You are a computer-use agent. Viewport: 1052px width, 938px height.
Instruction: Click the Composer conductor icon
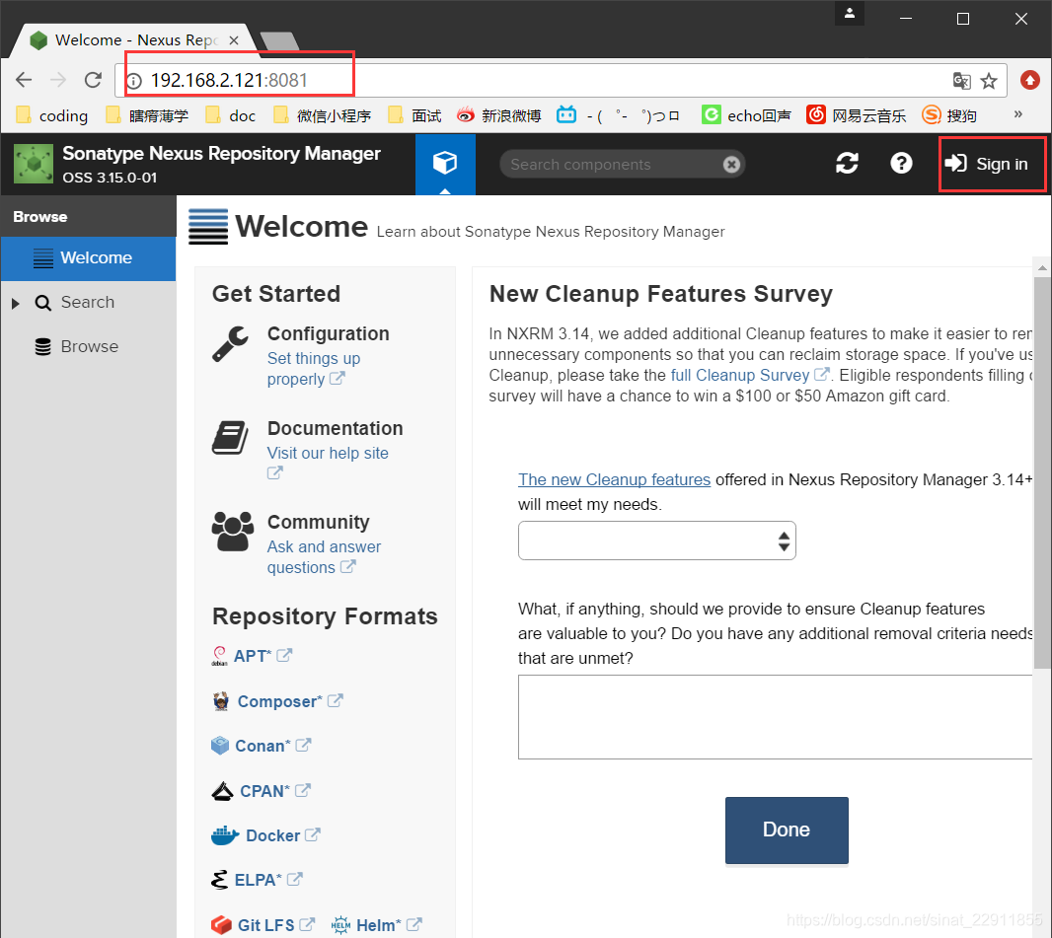[221, 701]
